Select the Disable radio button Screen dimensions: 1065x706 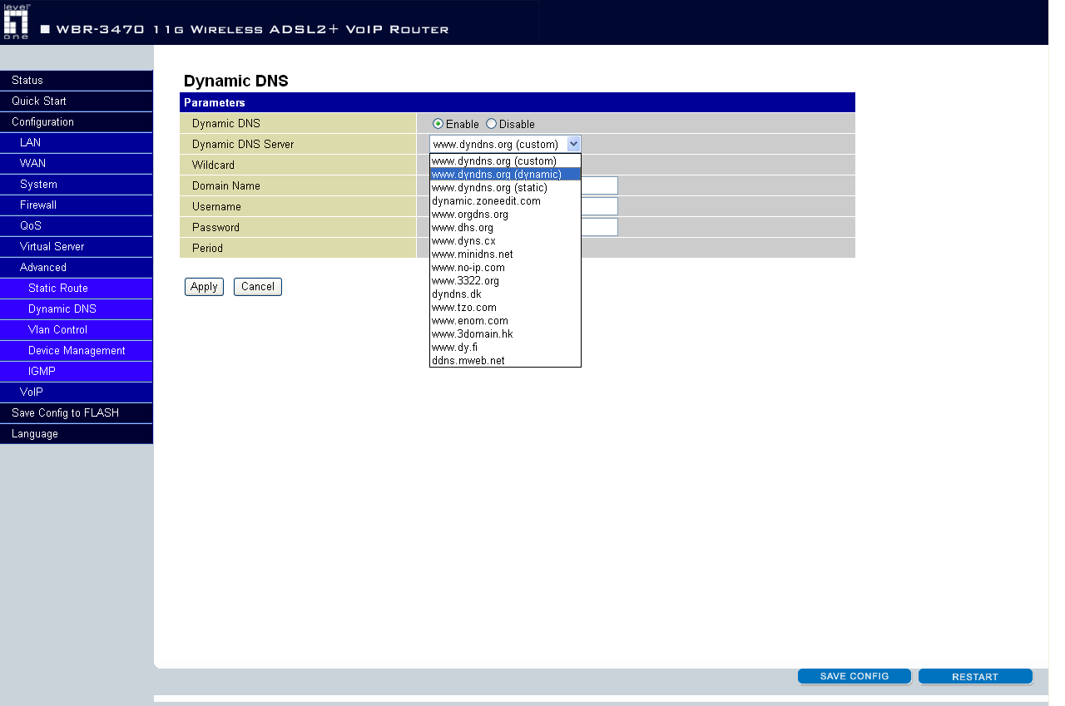491,124
